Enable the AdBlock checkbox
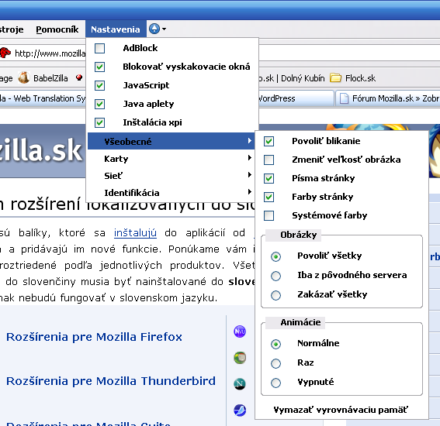The image size is (440, 426). pyautogui.click(x=99, y=48)
